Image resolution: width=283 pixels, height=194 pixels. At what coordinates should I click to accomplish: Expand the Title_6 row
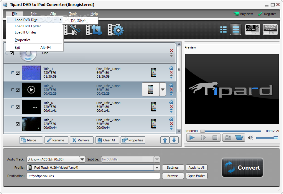(x=13, y=107)
